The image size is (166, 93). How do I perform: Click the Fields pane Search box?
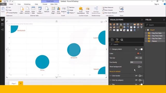coord(155,25)
